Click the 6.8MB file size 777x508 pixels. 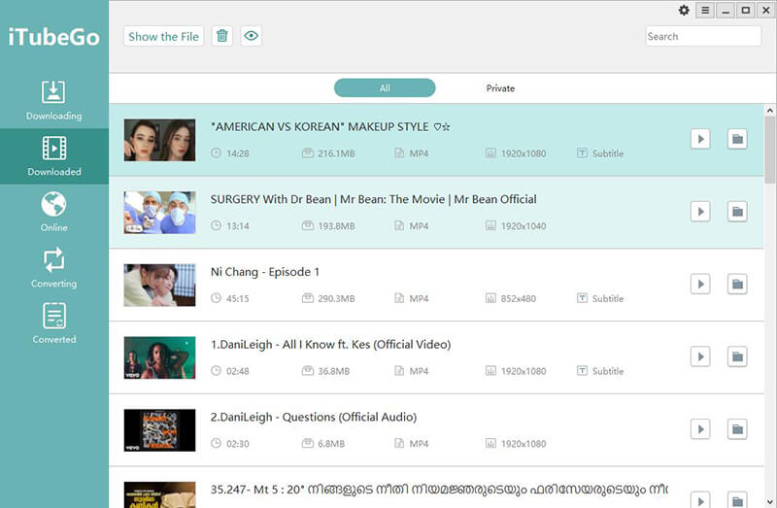[331, 444]
